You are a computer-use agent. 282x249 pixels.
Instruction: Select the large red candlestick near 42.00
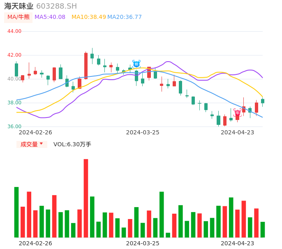[86, 66]
